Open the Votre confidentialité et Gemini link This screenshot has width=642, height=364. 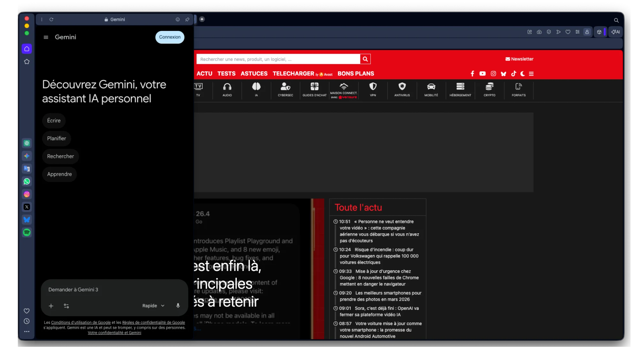114,333
